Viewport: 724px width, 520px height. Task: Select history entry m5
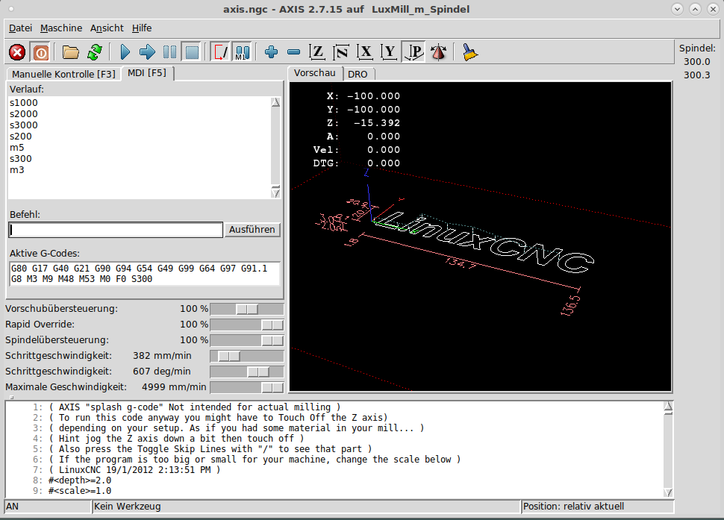click(x=16, y=147)
